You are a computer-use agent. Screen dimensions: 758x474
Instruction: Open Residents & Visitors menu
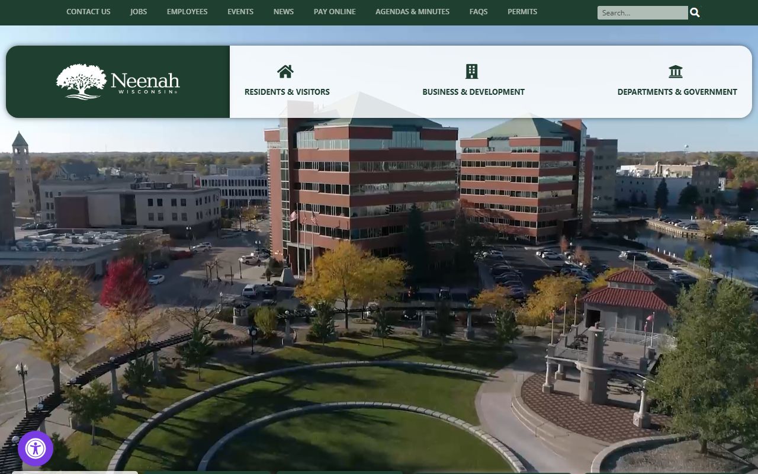tap(287, 92)
